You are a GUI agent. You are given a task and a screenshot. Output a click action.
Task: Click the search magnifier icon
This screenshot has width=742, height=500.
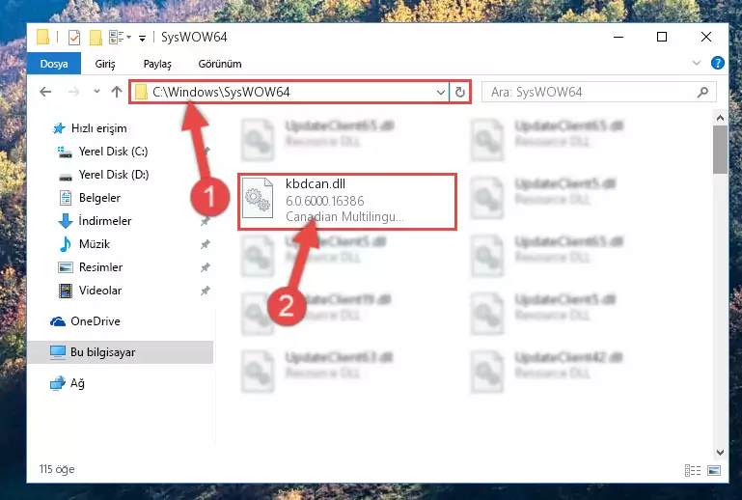702,92
